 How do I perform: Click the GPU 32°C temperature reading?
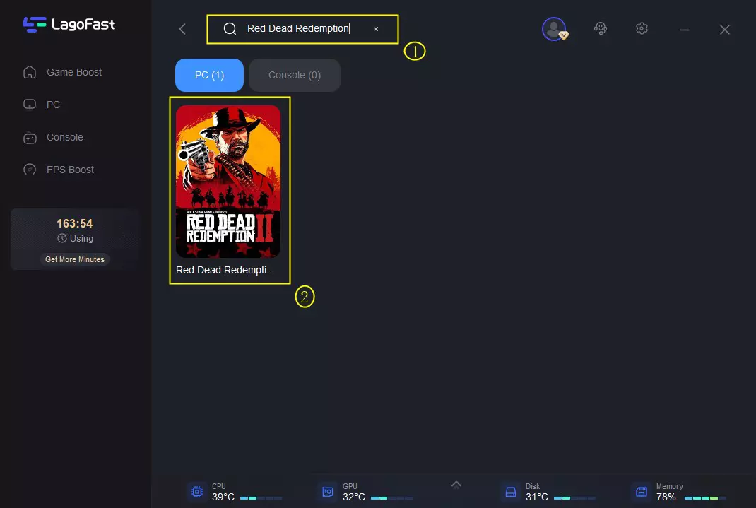pos(354,497)
